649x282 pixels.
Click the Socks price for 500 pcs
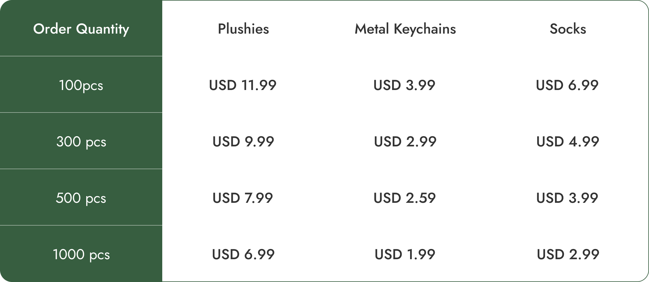coord(567,198)
